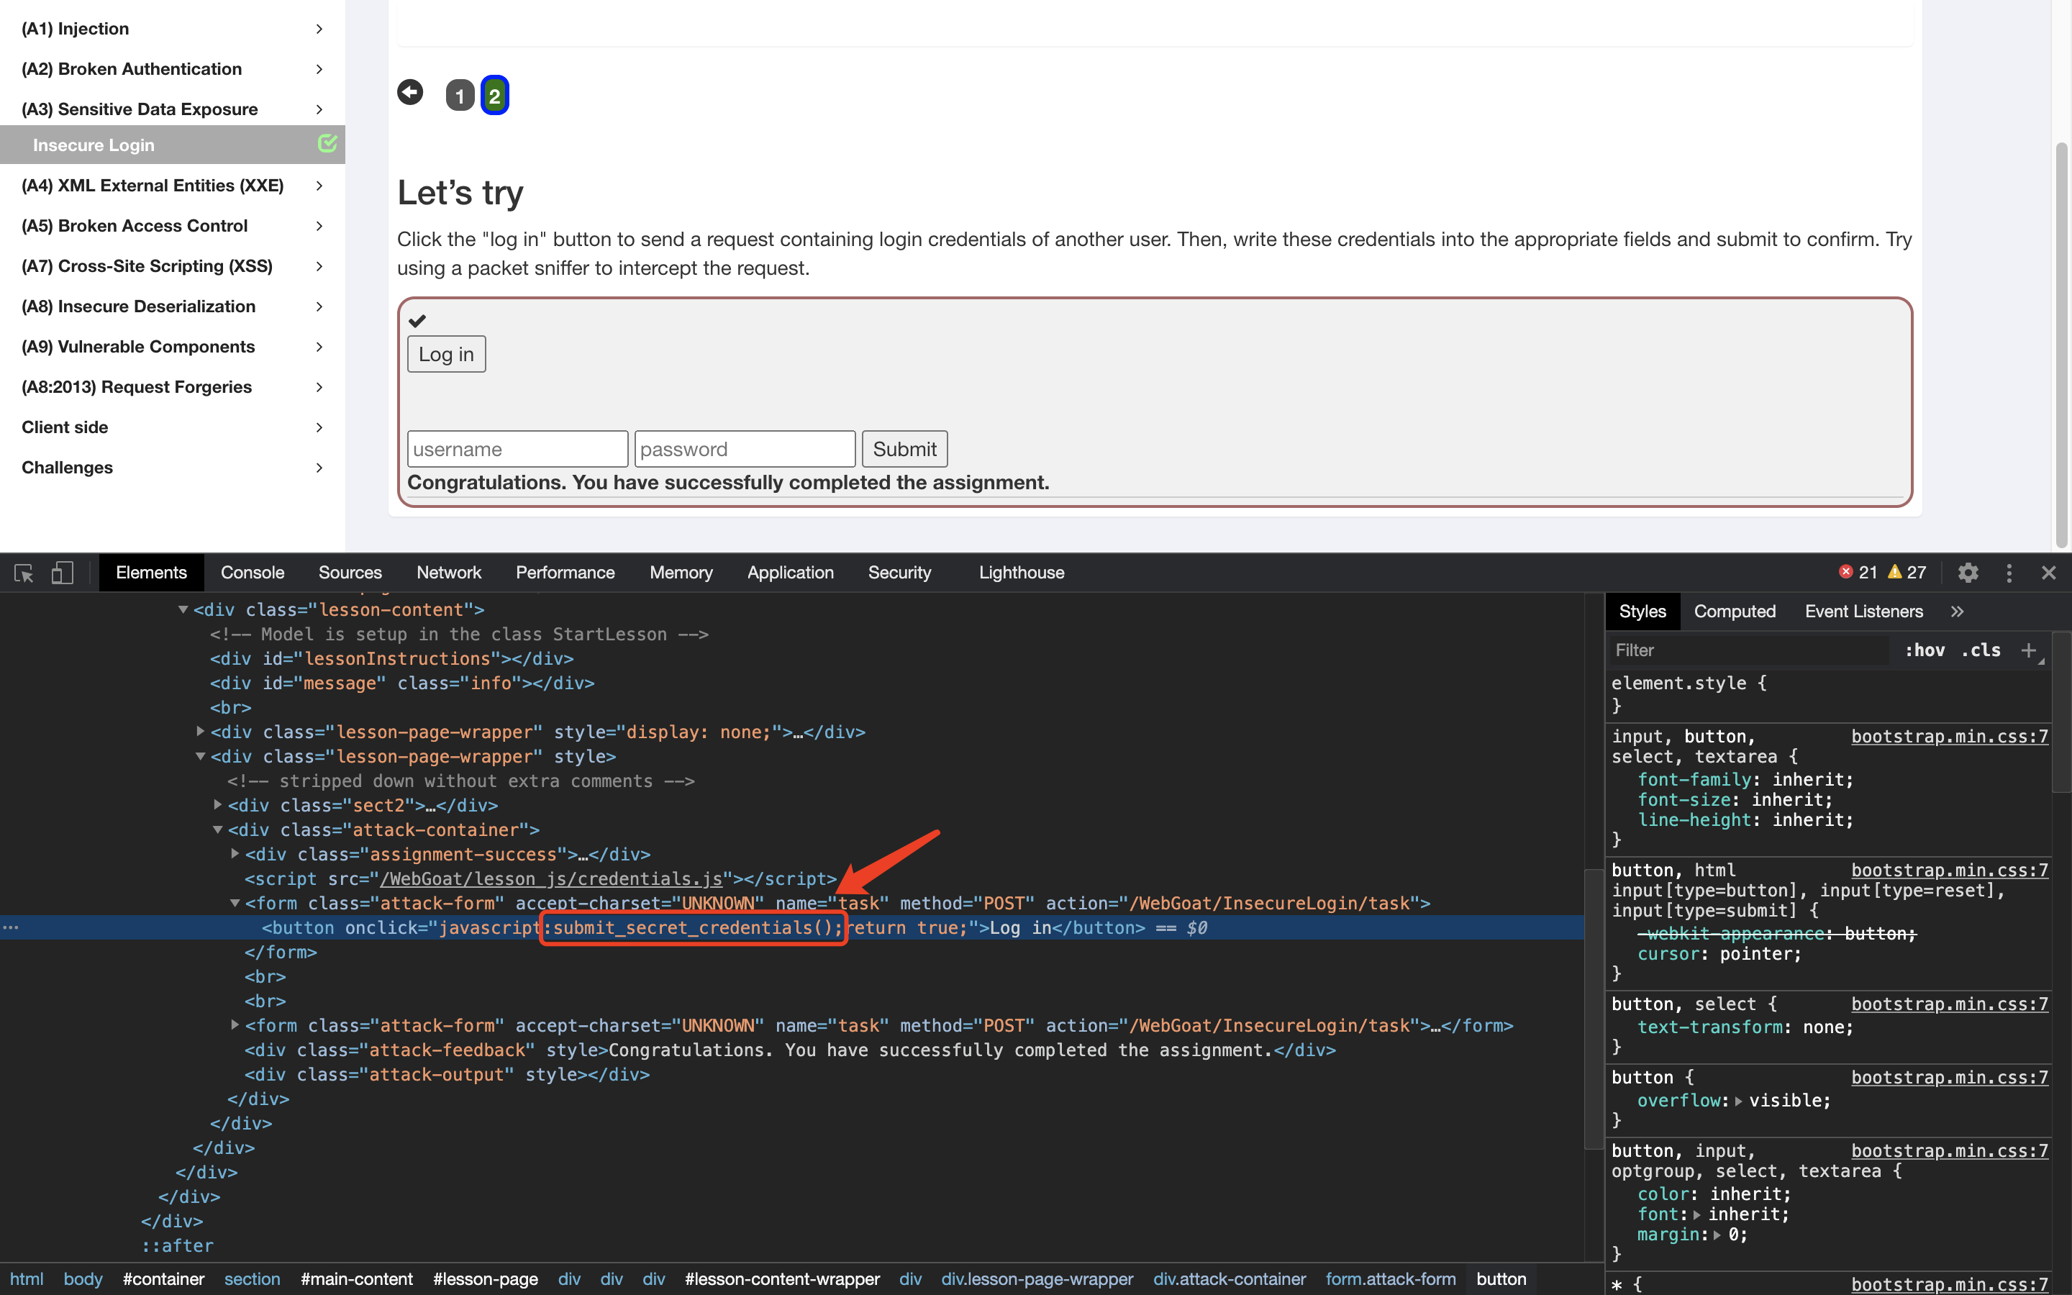Add new style rule plus icon
The image size is (2072, 1295).
click(2028, 650)
